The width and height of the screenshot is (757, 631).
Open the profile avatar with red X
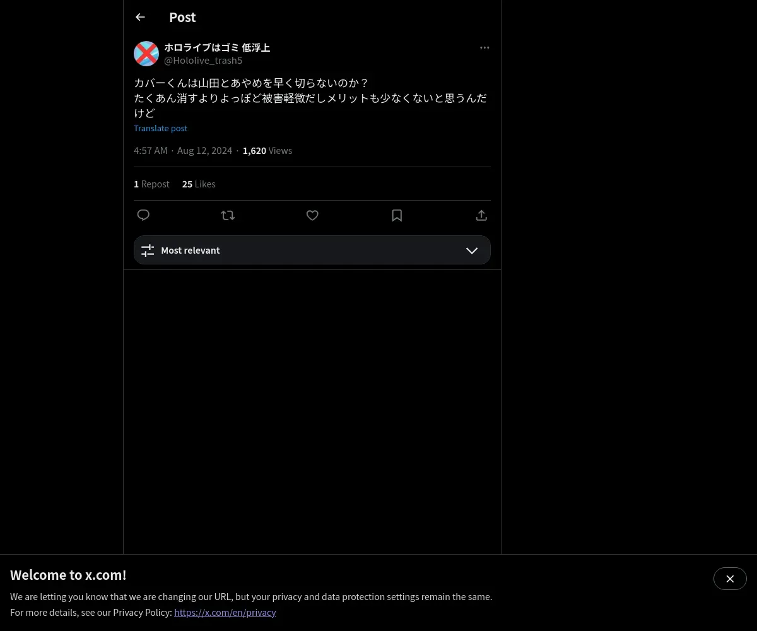(x=146, y=54)
